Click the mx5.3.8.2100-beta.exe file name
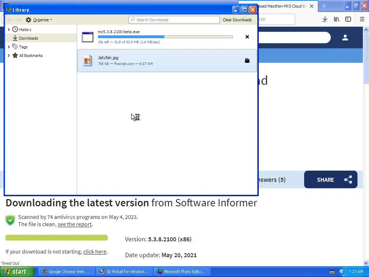The width and height of the screenshot is (369, 277). pos(119,32)
